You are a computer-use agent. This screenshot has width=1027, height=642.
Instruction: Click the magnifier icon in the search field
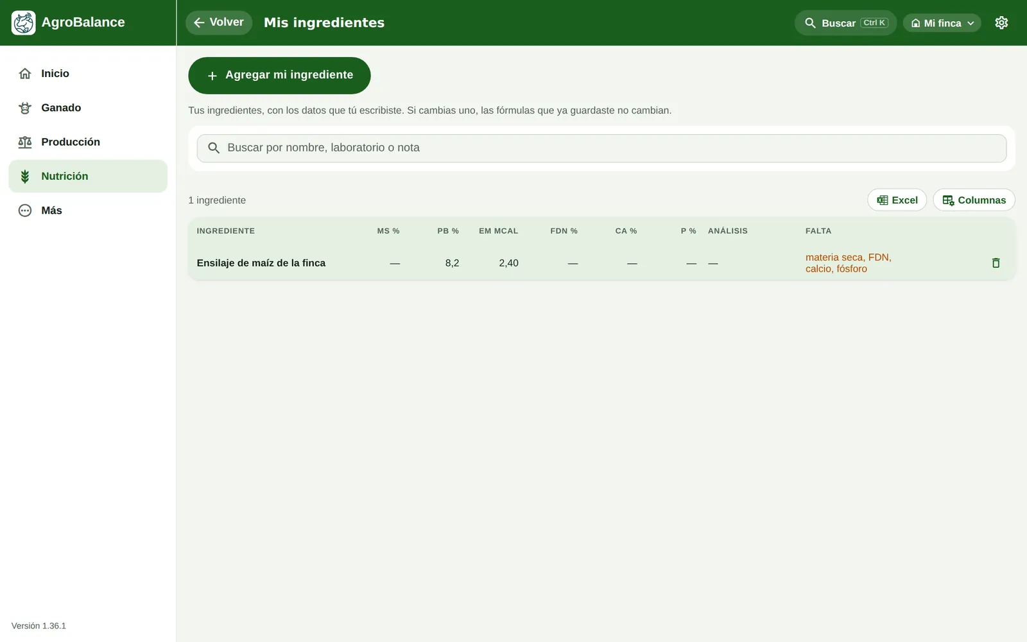pyautogui.click(x=214, y=148)
